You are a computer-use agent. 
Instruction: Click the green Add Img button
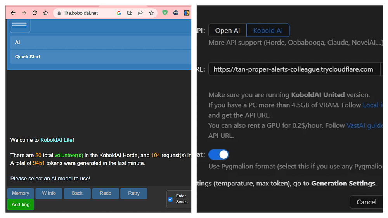coord(21,205)
